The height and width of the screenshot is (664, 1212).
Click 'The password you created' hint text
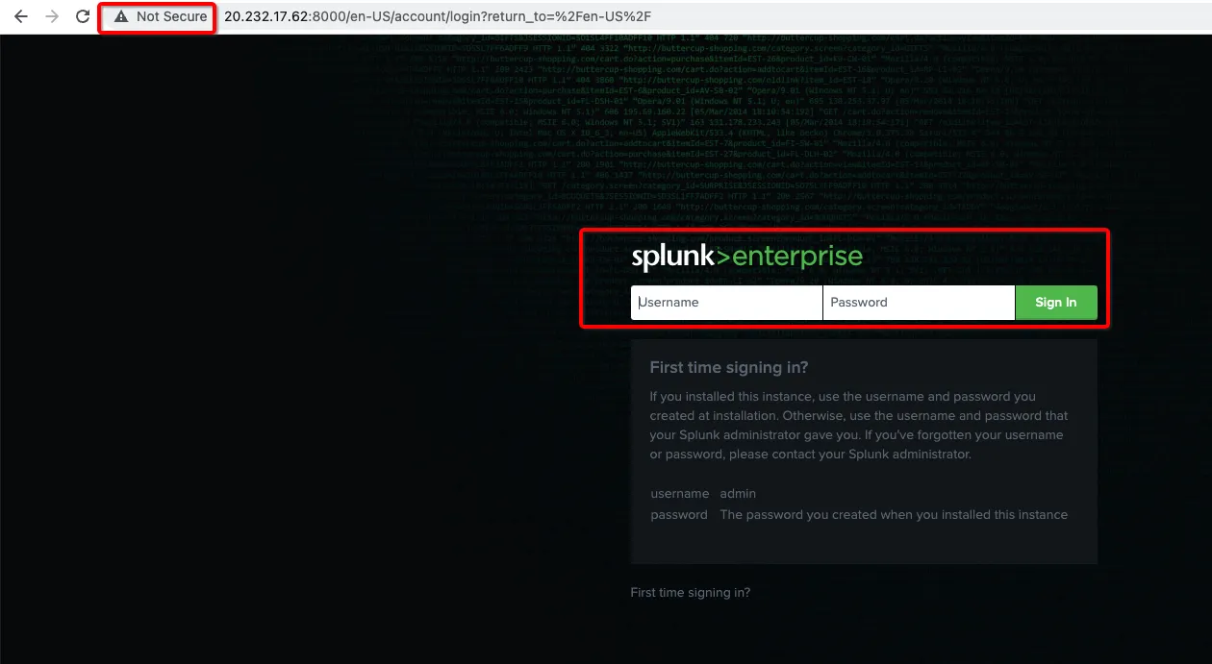click(x=894, y=515)
